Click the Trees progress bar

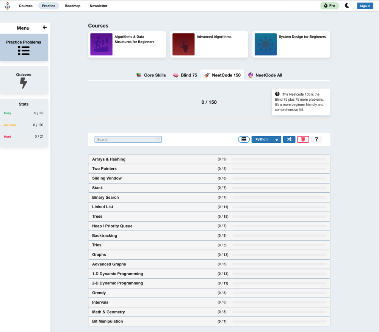[x=279, y=217]
